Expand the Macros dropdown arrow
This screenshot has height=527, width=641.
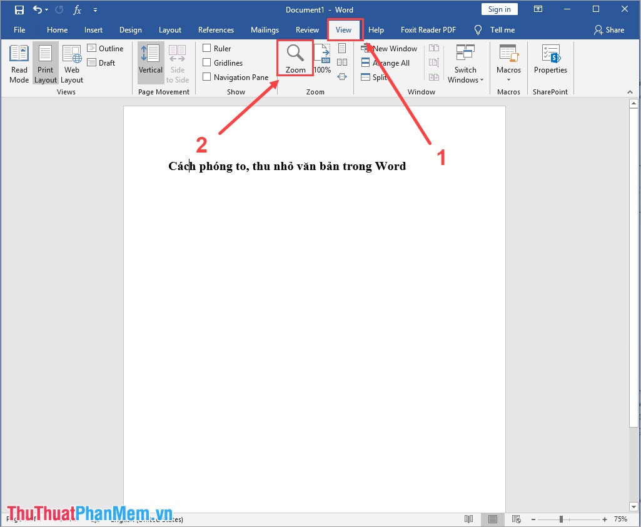pyautogui.click(x=508, y=79)
